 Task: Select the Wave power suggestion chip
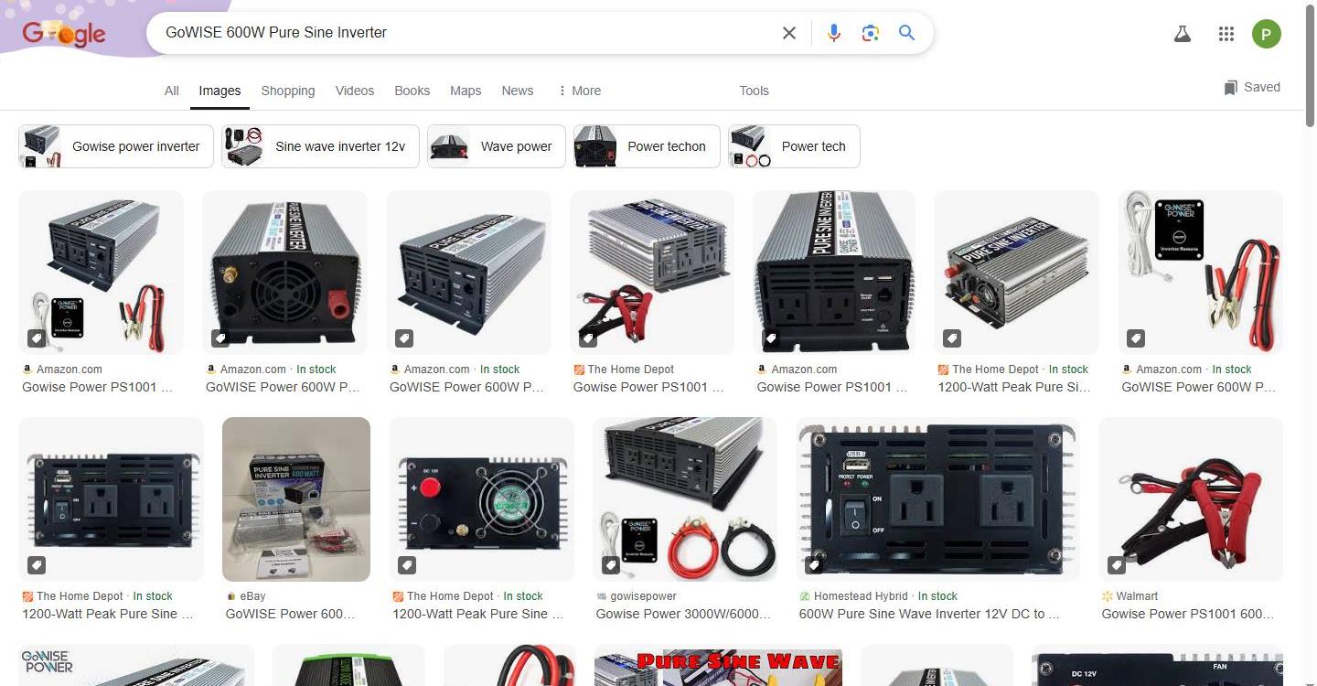(497, 146)
